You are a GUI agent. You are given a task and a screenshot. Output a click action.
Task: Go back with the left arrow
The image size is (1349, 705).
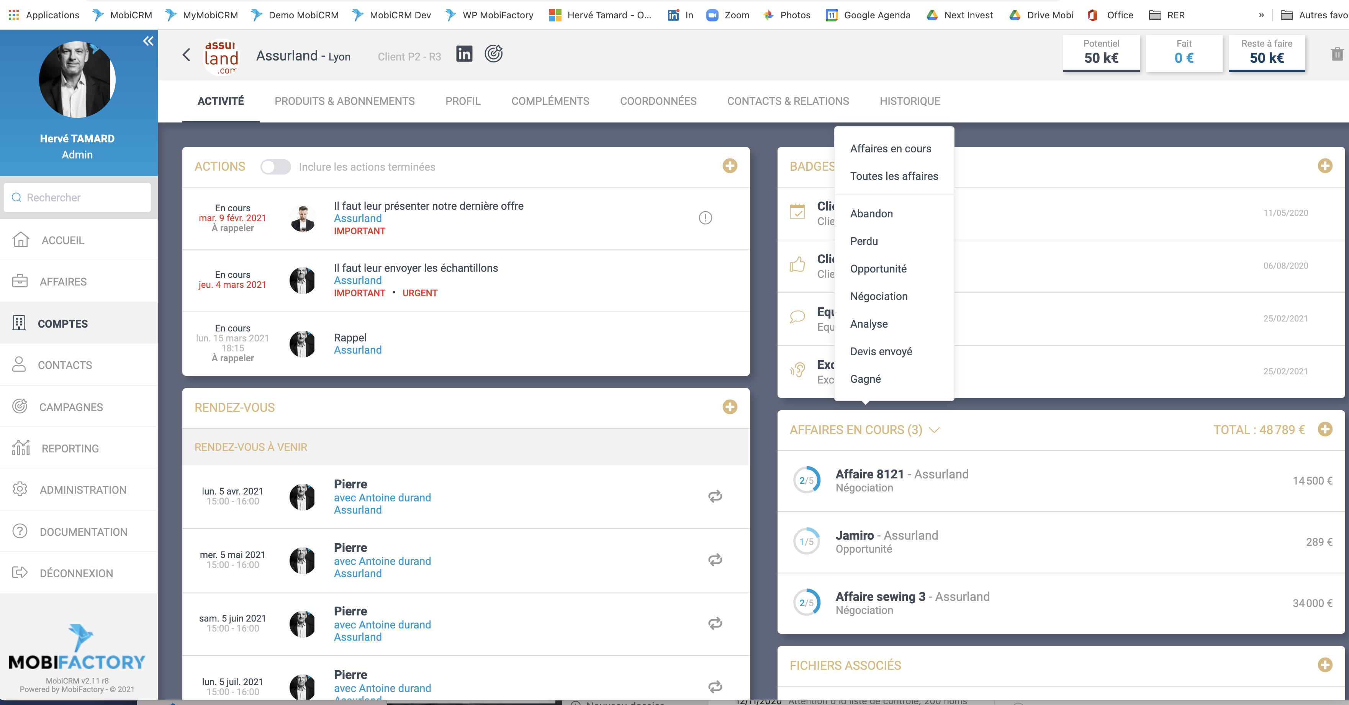click(x=187, y=55)
